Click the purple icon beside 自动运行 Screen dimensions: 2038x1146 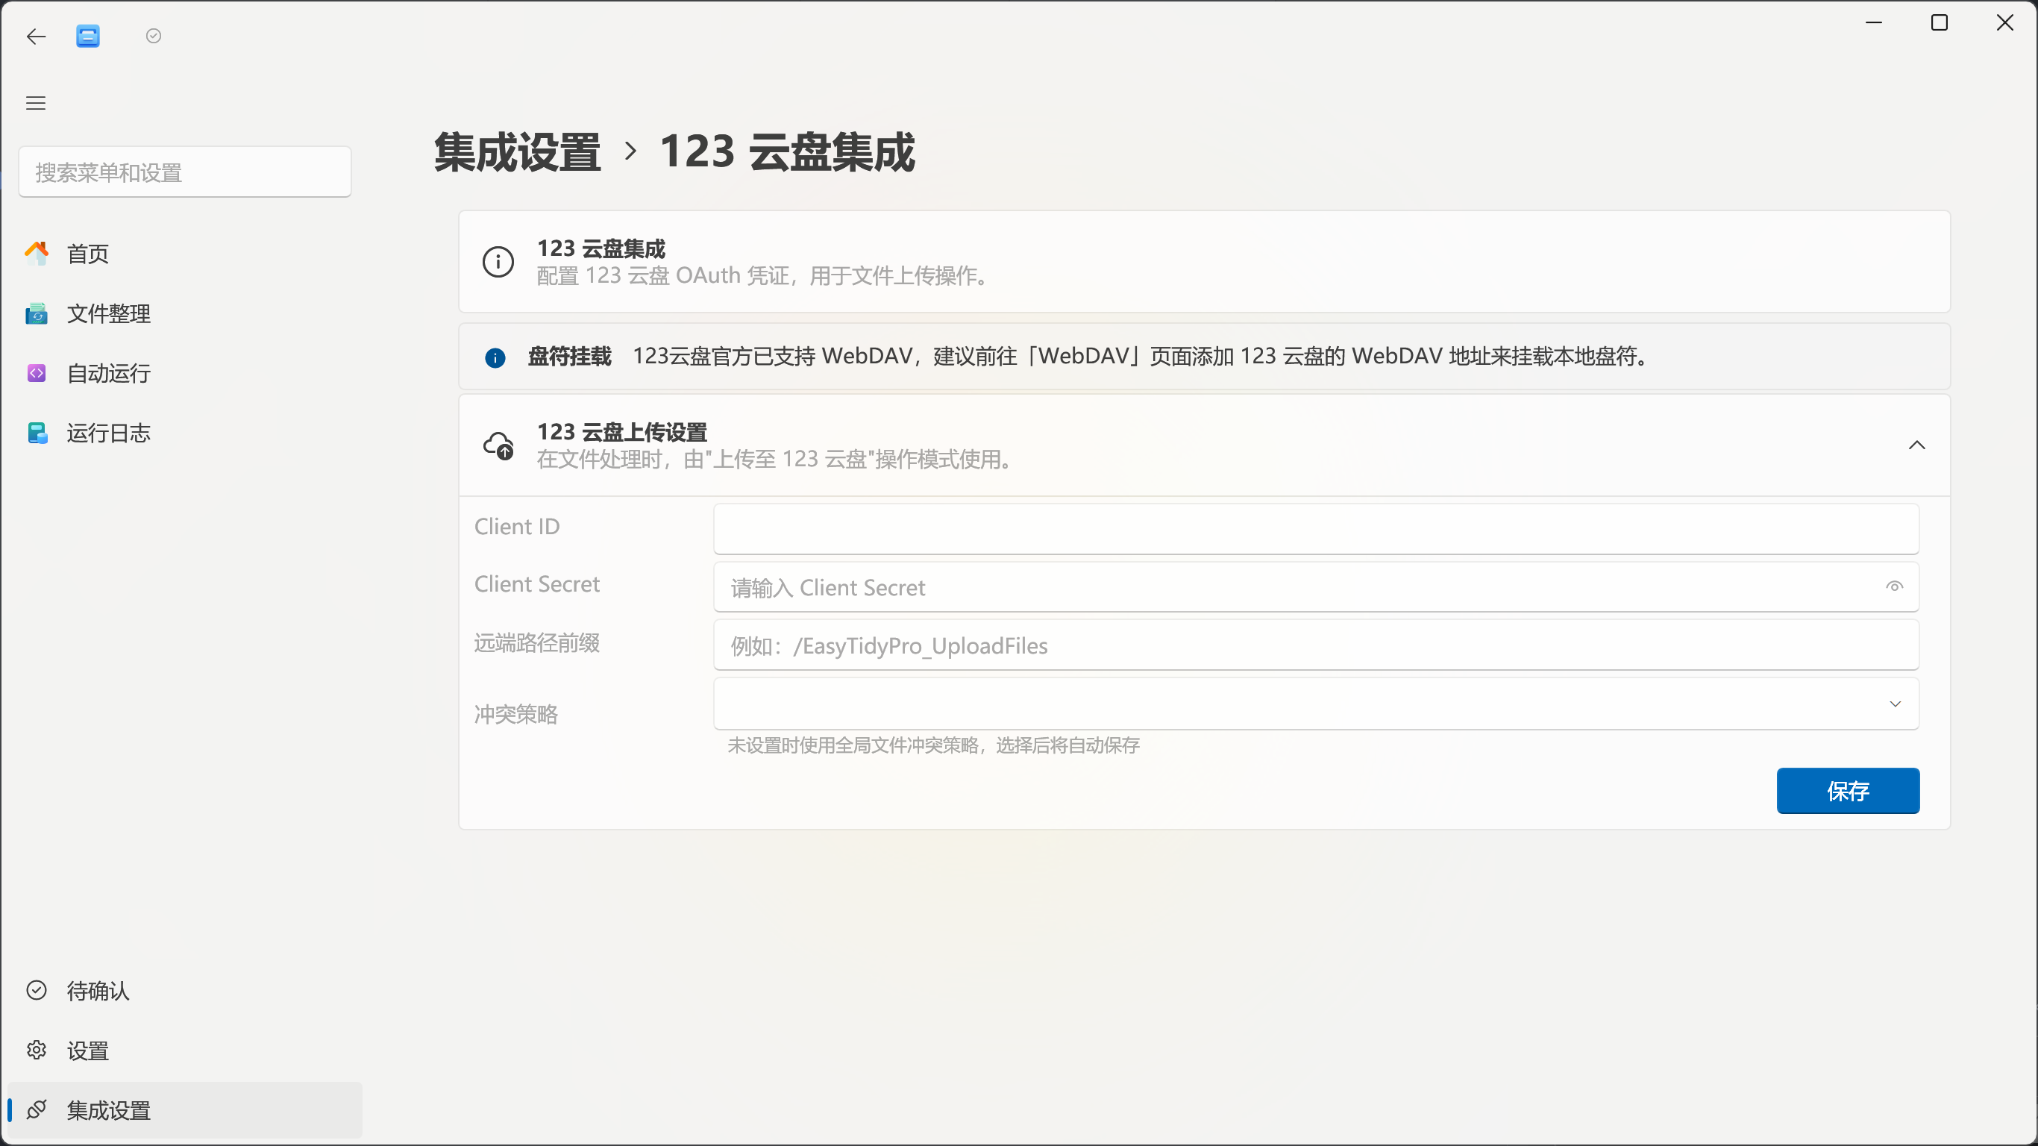(x=37, y=373)
